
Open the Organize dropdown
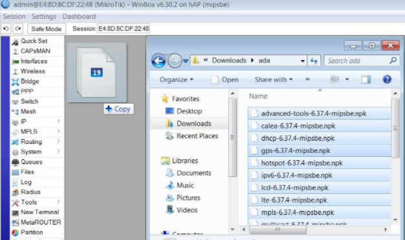[x=176, y=79]
